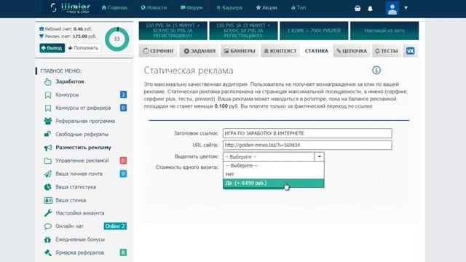Image resolution: width=466 pixels, height=262 pixels.
Task: Click the people icon for Реферальная программа
Action: 47,122
